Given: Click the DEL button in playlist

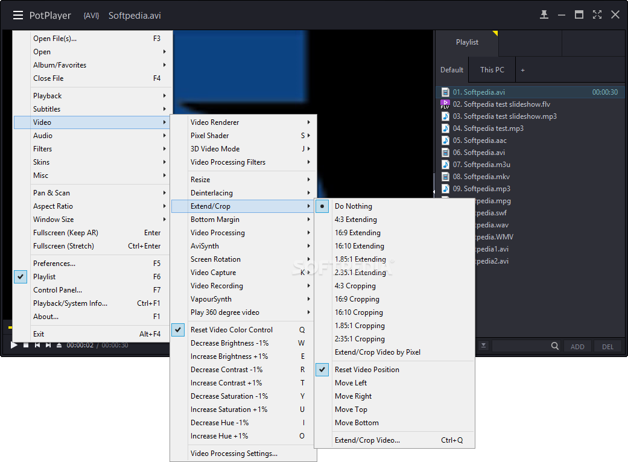Looking at the screenshot, I should click(607, 347).
